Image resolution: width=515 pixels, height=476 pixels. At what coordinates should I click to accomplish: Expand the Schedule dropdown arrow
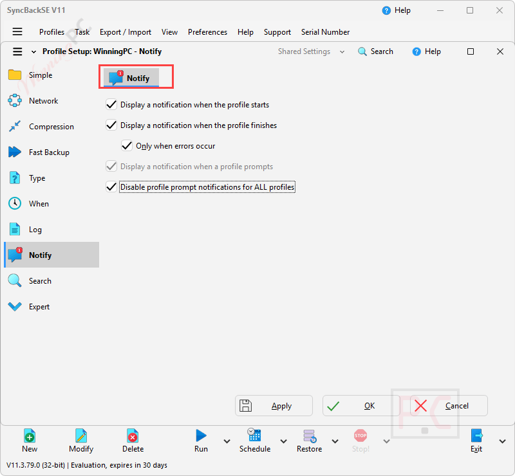tap(283, 441)
